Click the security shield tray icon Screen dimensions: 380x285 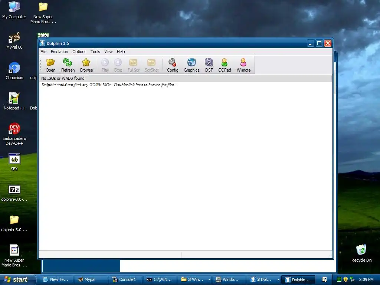345,279
